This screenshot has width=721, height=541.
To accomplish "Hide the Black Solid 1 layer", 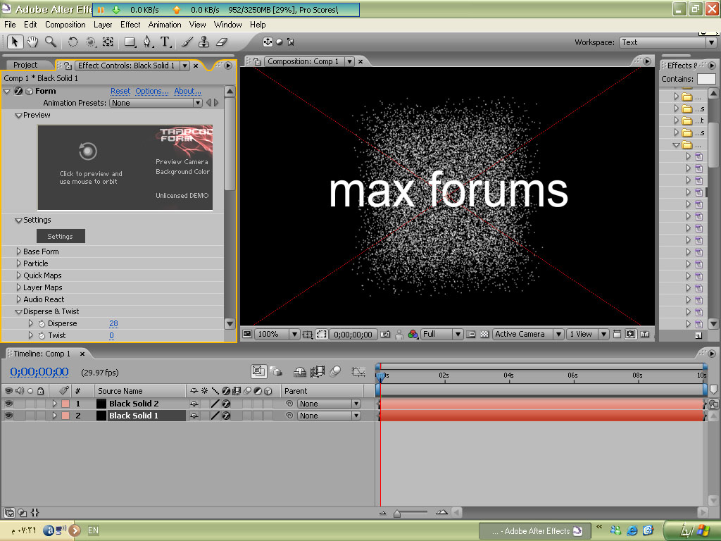I will pos(8,416).
